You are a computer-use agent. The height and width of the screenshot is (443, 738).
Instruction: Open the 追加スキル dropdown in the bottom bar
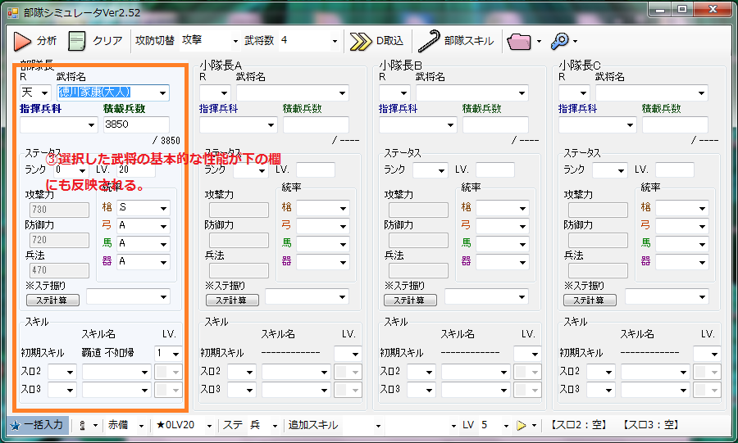(x=378, y=426)
